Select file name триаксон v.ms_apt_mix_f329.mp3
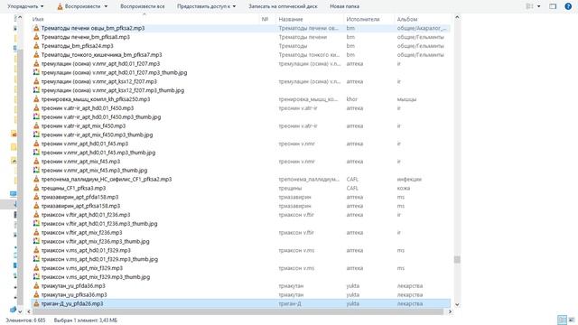This screenshot has height=325, width=578. click(82, 268)
